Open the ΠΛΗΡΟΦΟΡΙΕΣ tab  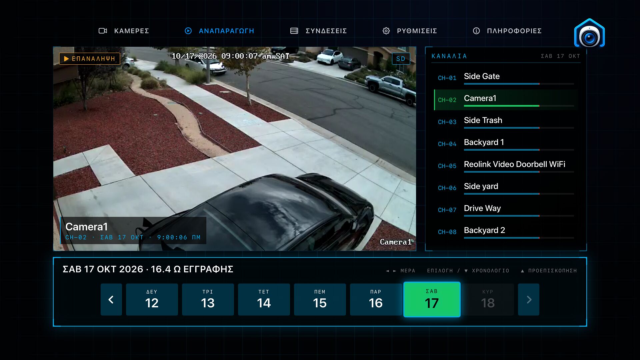pyautogui.click(x=507, y=31)
